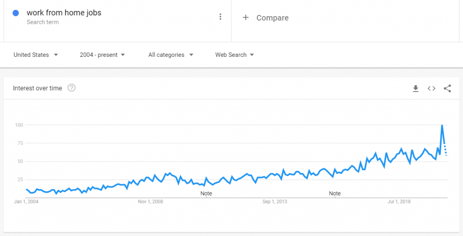Click the Jul 1, 2018 axis label

tap(399, 202)
